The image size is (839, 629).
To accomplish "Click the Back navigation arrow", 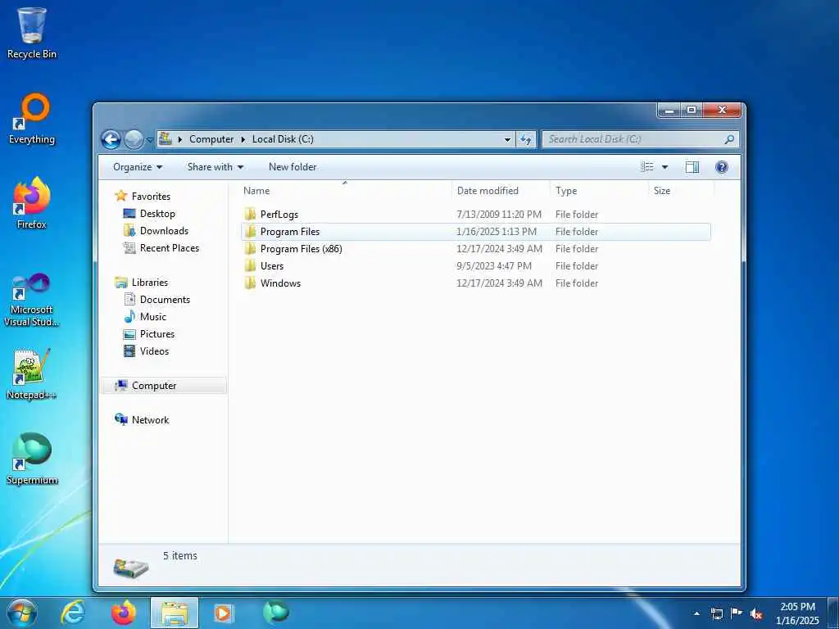I will pos(111,139).
